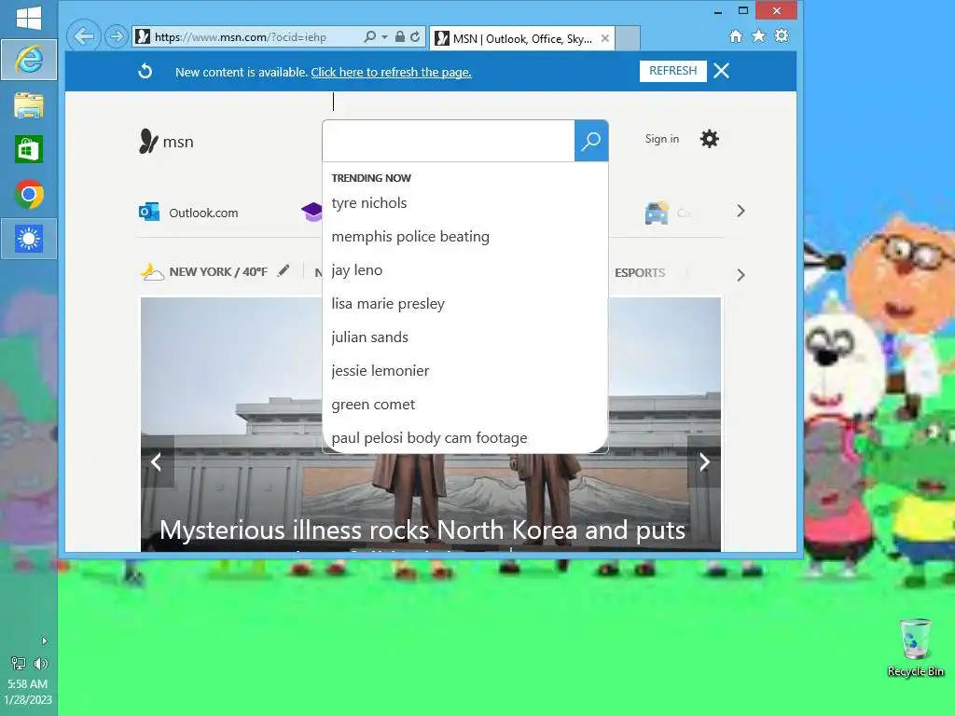
Task: Show hidden tray icons arrow
Action: tap(44, 640)
